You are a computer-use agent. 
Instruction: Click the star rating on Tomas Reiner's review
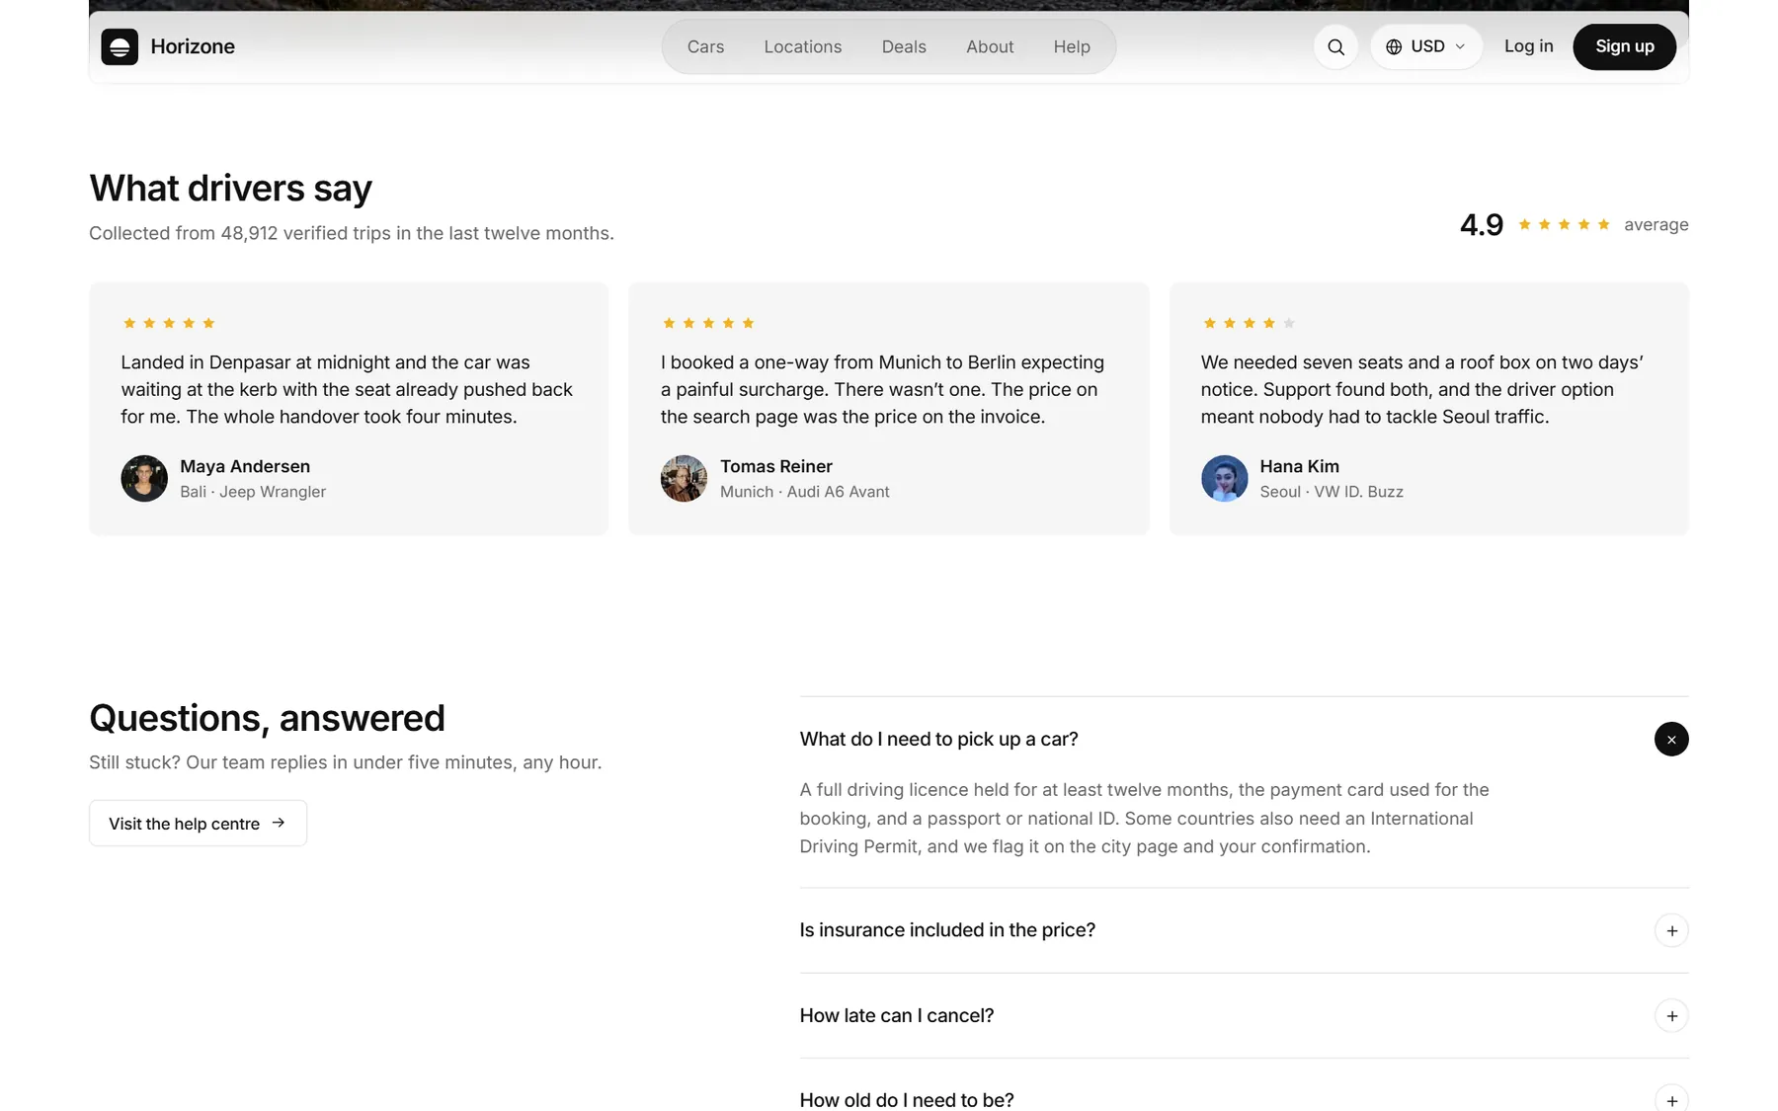(x=708, y=323)
